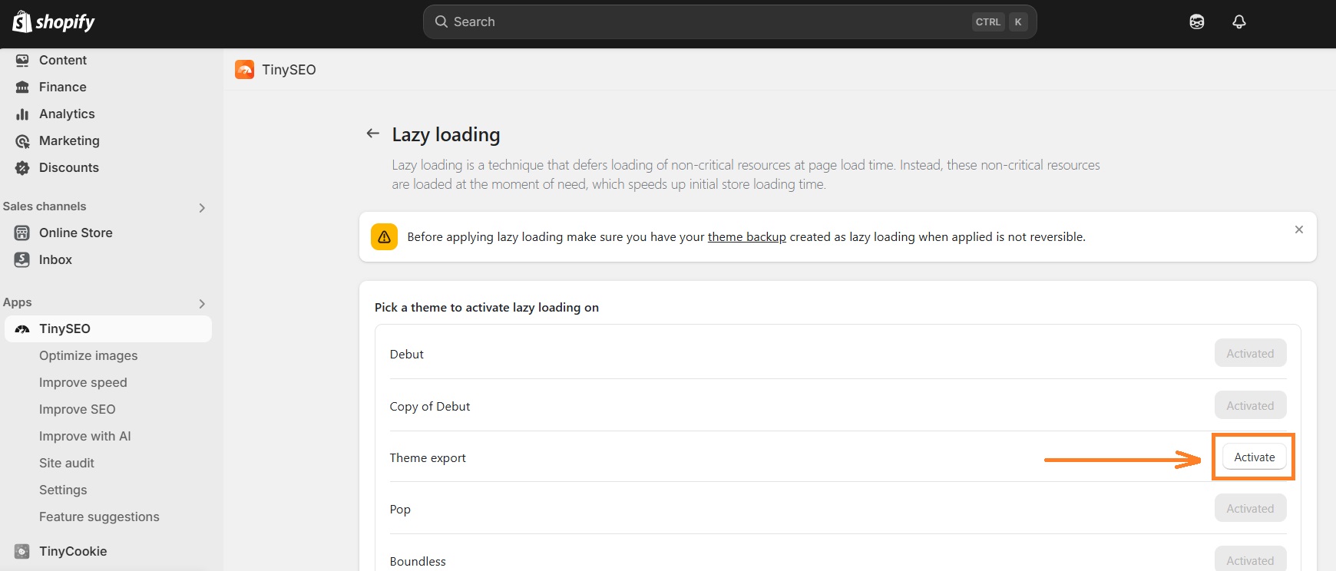The width and height of the screenshot is (1336, 571).
Task: Click the orange TinySEO header logo
Action: pos(245,69)
